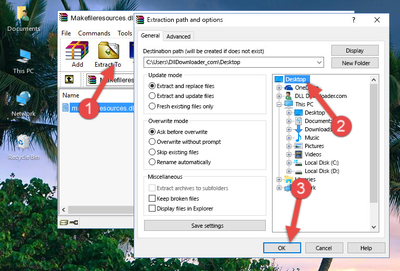Image resolution: width=400 pixels, height=271 pixels.
Task: Expand the OneDrive tree node
Action: [x=279, y=88]
